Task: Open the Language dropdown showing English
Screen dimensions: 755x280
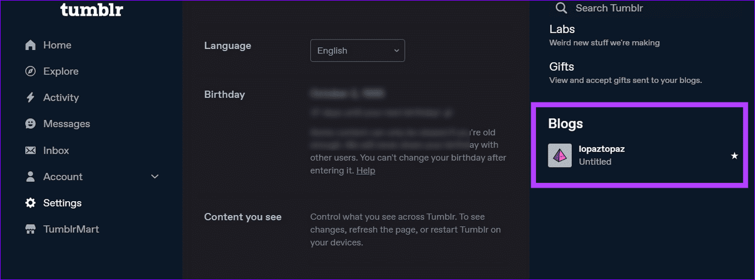Action: tap(357, 51)
